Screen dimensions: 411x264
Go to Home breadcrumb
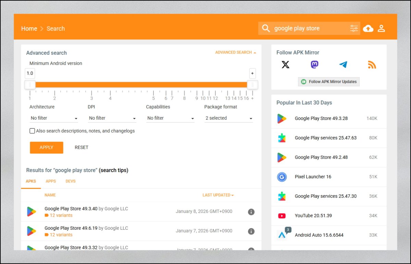pos(29,28)
